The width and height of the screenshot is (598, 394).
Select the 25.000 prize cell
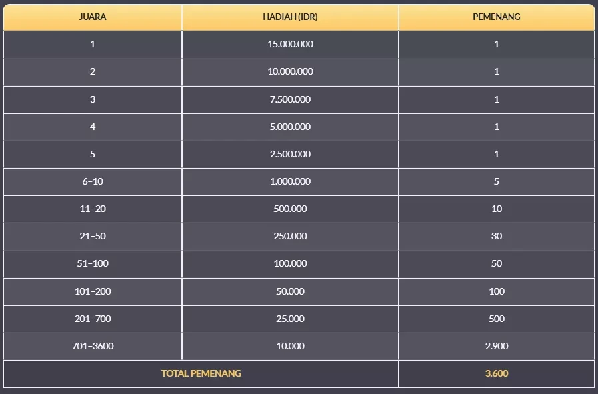[x=290, y=319]
